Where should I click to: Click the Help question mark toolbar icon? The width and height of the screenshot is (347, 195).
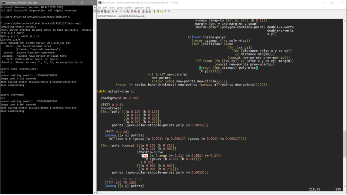pyautogui.click(x=166, y=11)
